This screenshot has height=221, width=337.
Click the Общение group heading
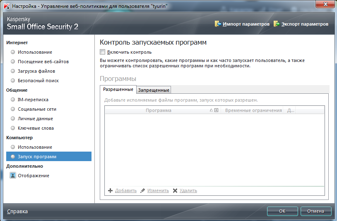[x=17, y=90]
